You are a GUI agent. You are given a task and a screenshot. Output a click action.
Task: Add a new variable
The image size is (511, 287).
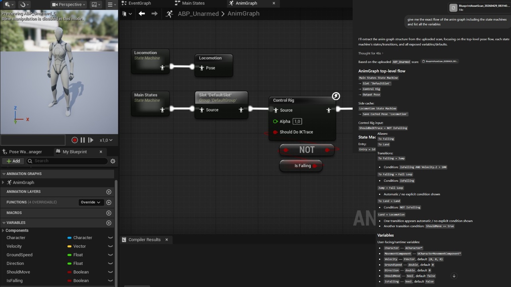pos(109,223)
